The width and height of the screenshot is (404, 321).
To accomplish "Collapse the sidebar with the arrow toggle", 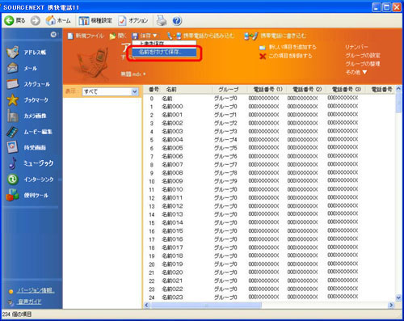I will tap(53, 35).
